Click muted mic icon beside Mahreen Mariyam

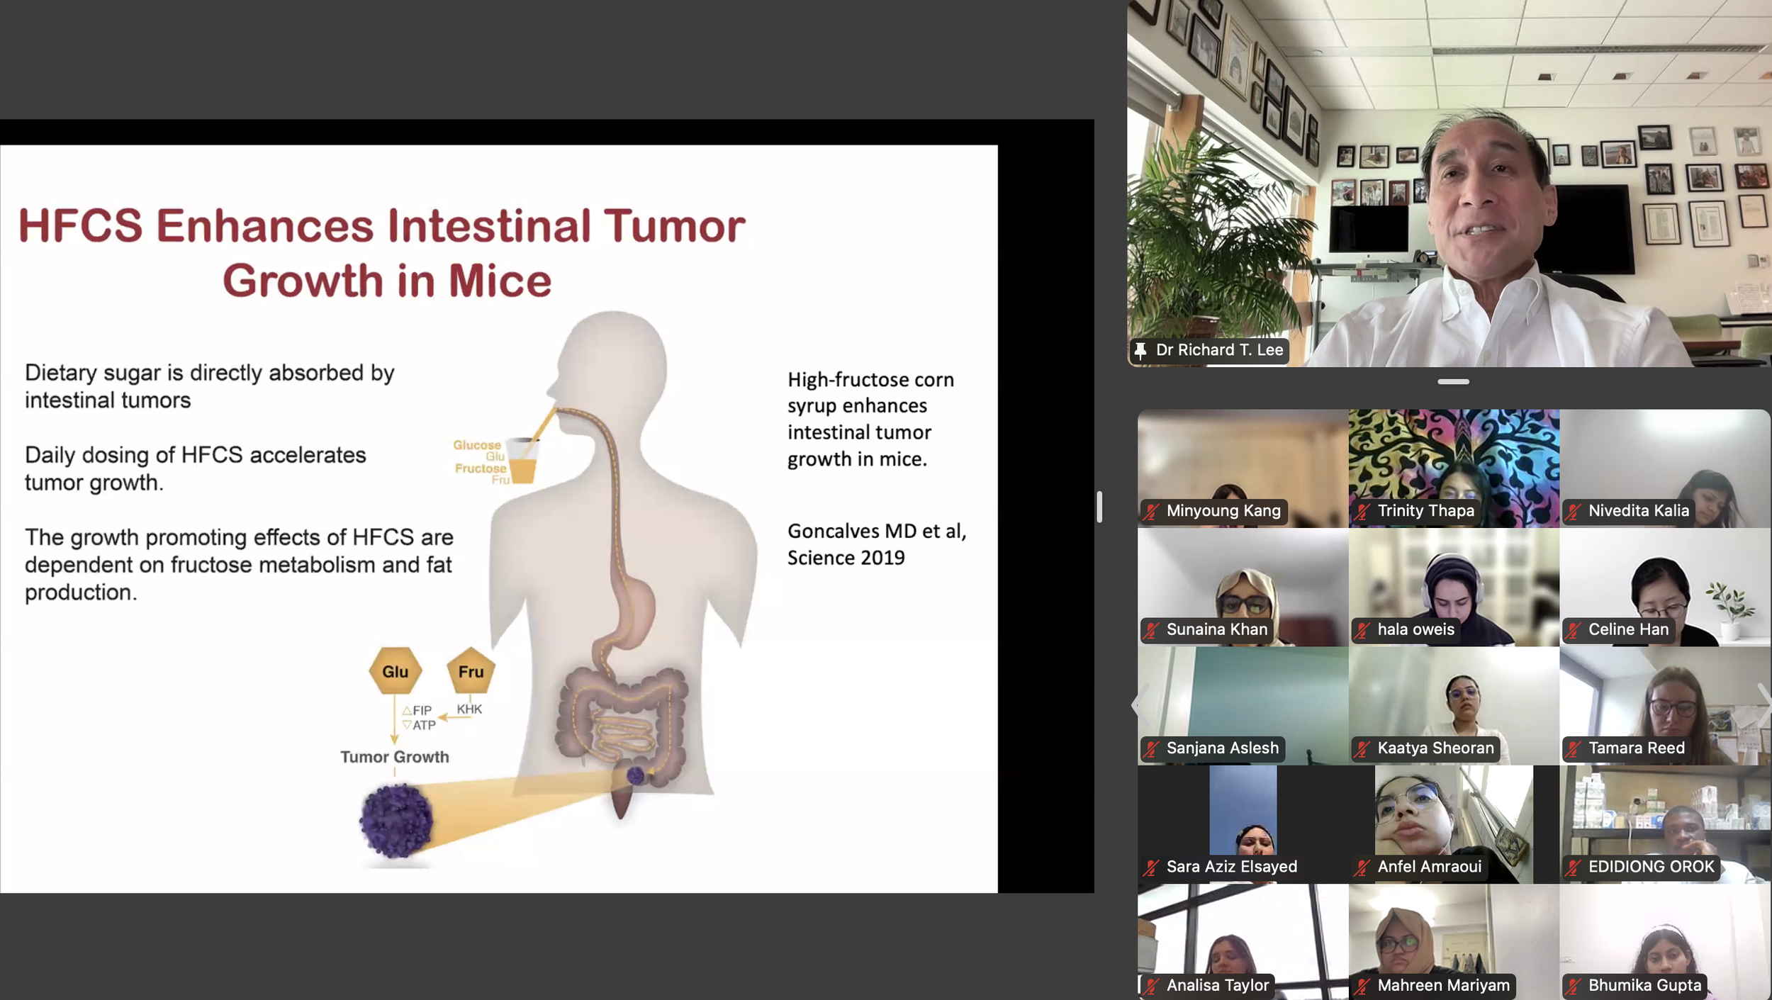click(x=1362, y=986)
